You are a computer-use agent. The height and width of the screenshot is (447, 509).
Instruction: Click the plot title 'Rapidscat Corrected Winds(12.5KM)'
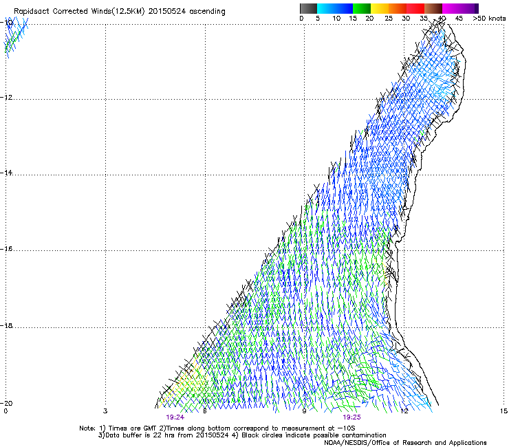[79, 11]
